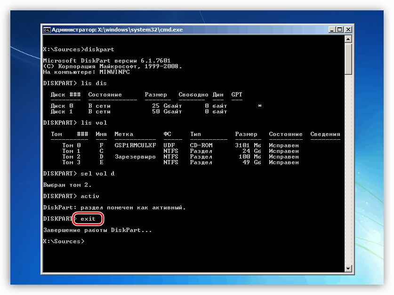Click the '100 Мб' size value

(250, 157)
